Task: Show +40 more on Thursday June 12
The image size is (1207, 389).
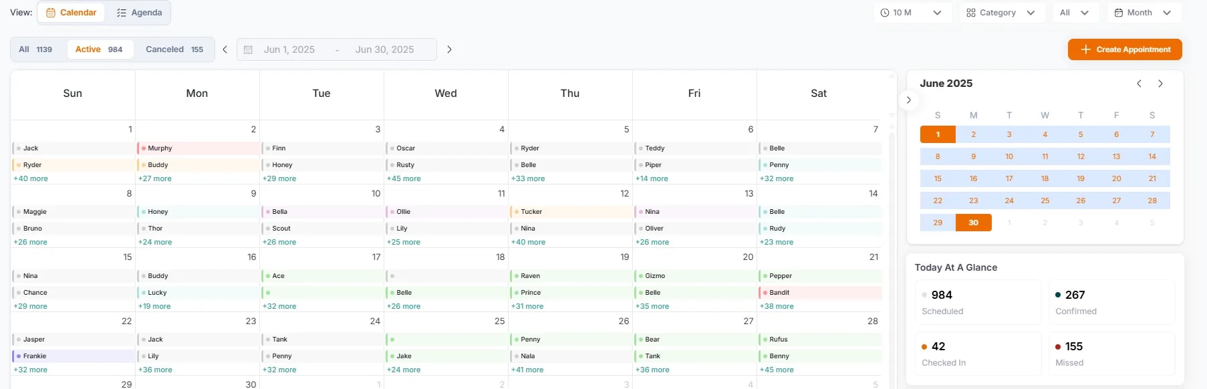Action: [x=528, y=242]
